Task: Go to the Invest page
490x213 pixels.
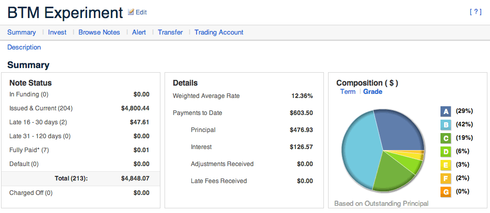Action: [x=57, y=32]
